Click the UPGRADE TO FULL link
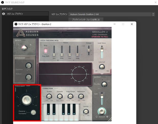This screenshot has height=124, width=158. click(x=100, y=37)
